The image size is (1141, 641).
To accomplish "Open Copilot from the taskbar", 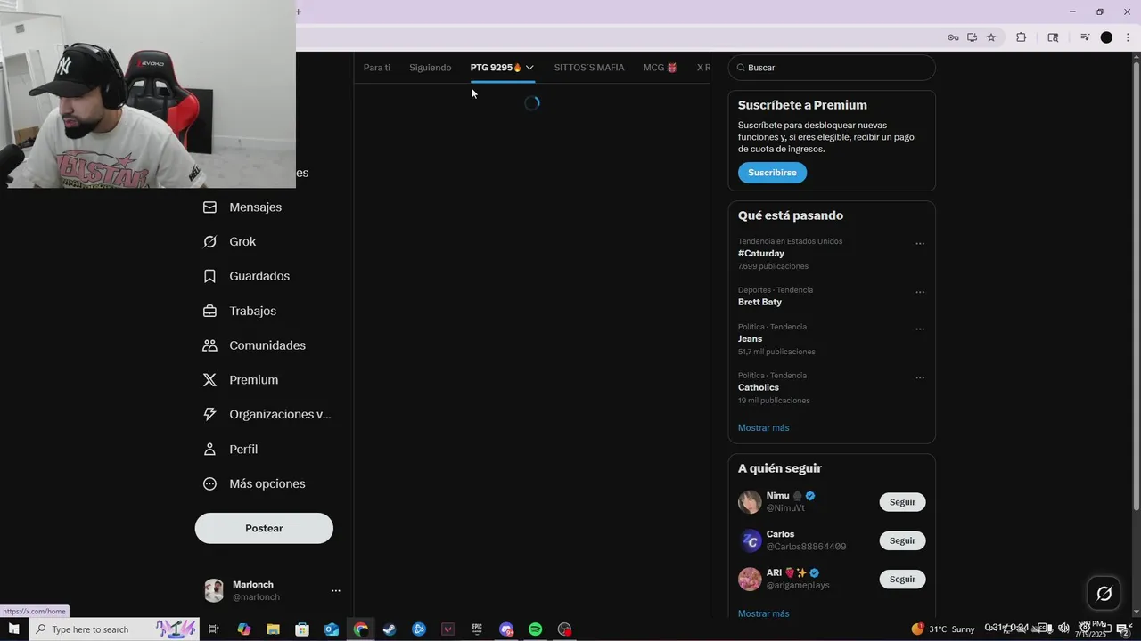I will [x=244, y=629].
